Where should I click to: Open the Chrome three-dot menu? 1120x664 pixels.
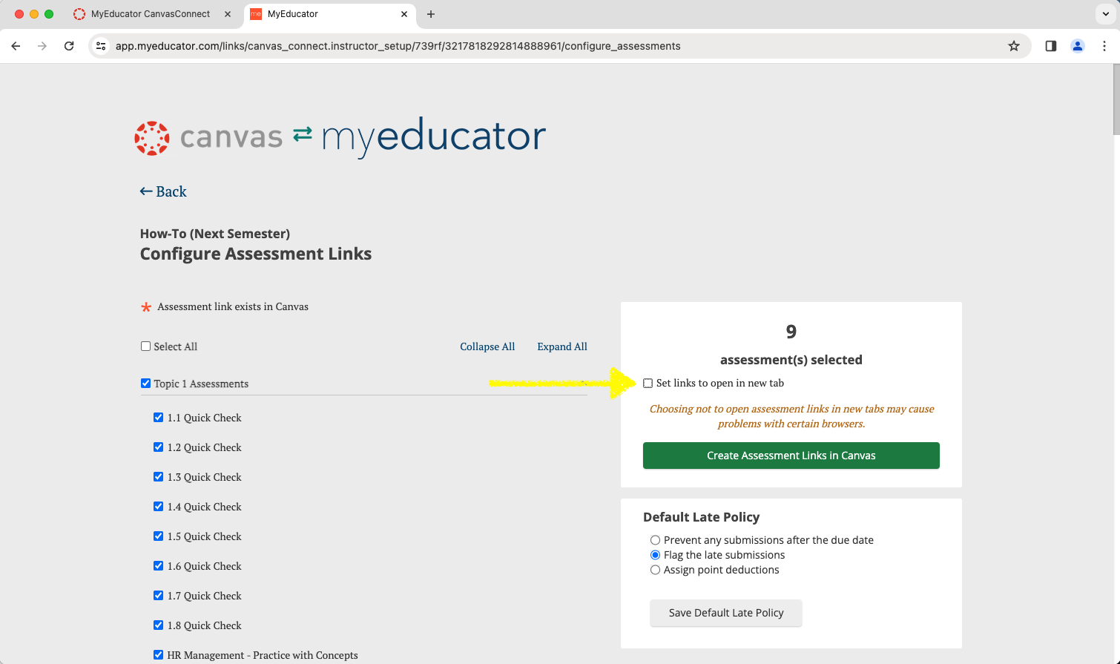[1104, 46]
